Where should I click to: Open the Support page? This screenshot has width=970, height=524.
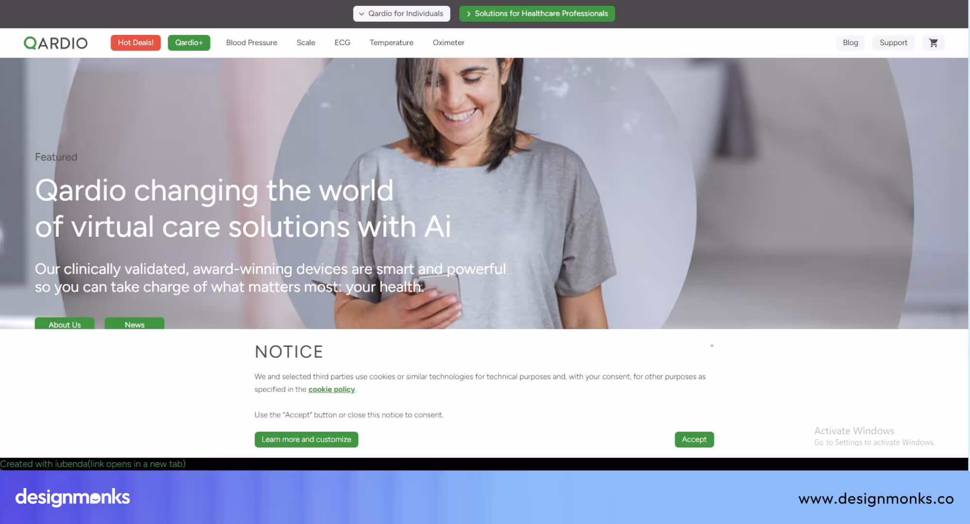pyautogui.click(x=893, y=43)
